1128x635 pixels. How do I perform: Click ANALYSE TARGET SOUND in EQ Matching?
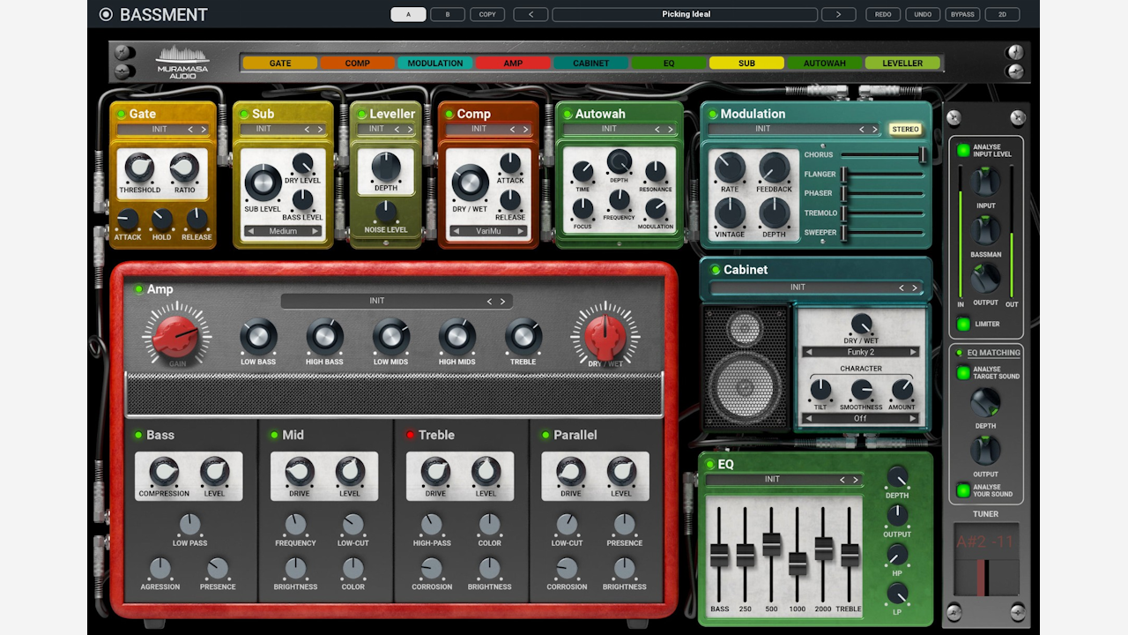(x=963, y=372)
